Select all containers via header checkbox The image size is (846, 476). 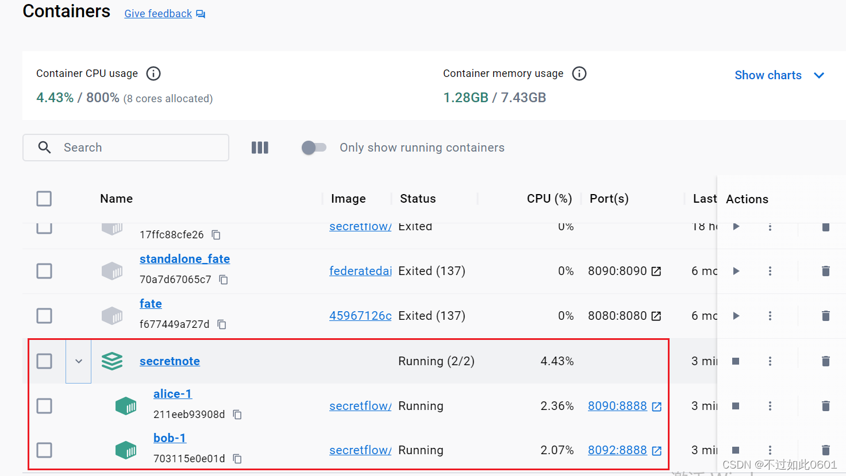(x=44, y=199)
